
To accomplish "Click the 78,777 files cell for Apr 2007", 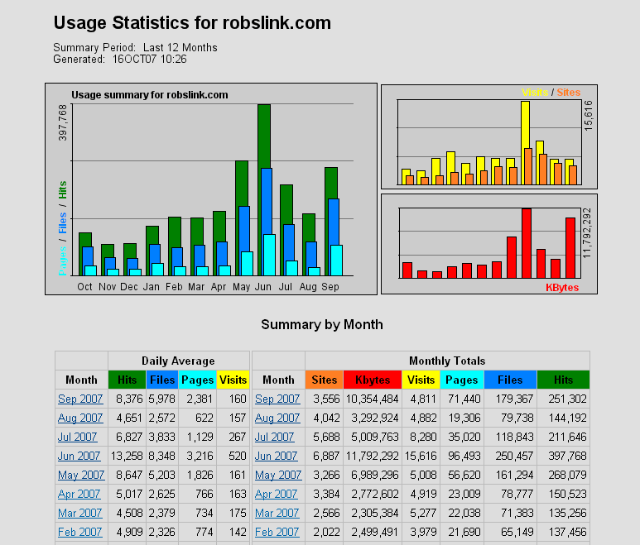I will pyautogui.click(x=510, y=494).
